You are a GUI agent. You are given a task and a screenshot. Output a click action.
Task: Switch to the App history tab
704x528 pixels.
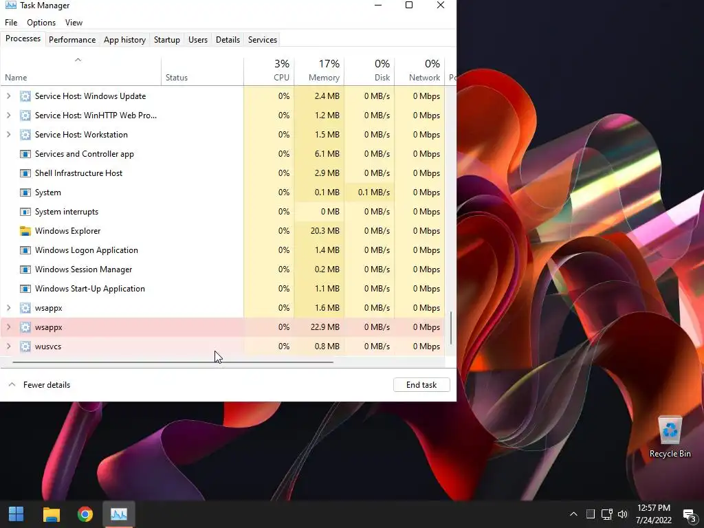click(x=125, y=39)
